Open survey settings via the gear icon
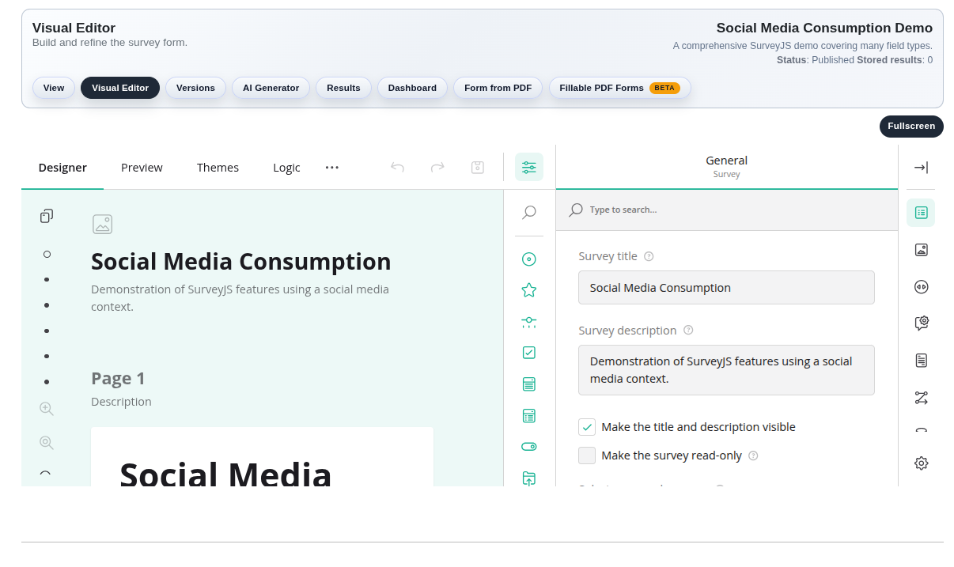This screenshot has height=567, width=954. (x=921, y=463)
